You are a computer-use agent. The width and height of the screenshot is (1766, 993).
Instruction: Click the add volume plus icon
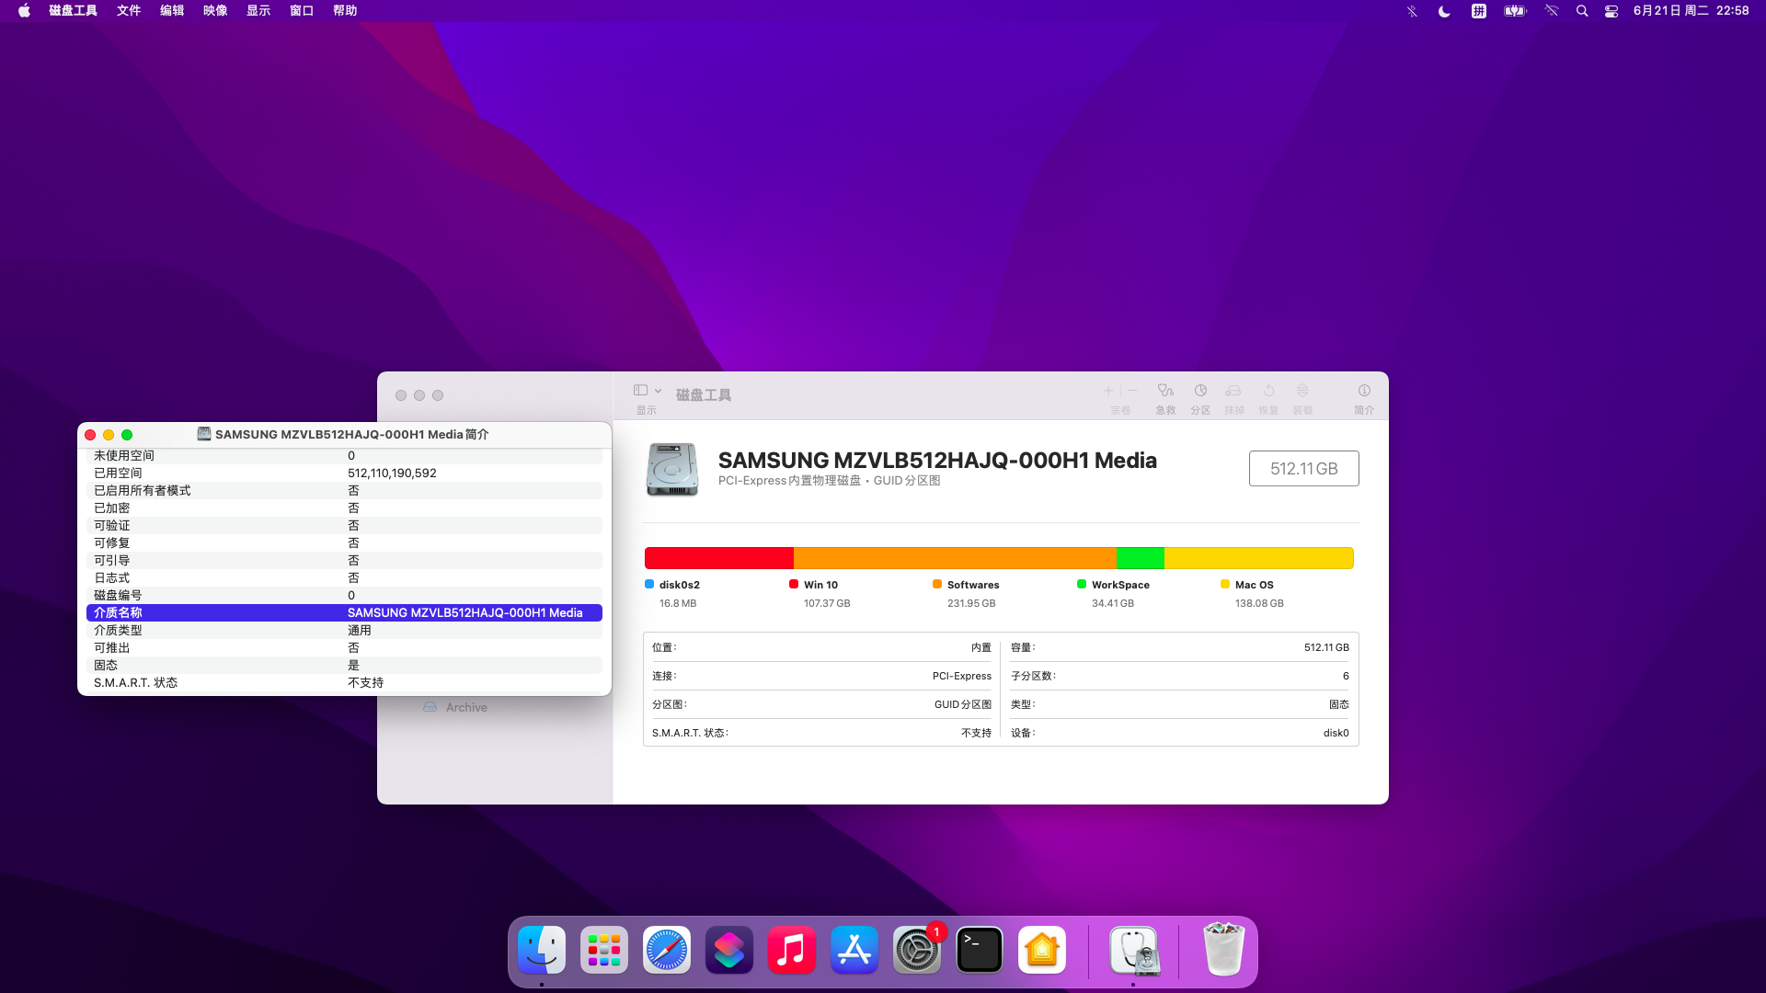pos(1108,391)
